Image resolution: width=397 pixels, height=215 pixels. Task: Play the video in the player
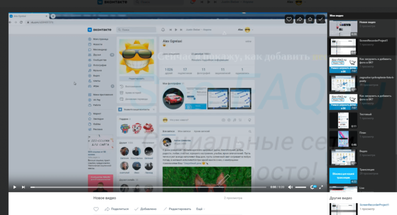tap(14, 187)
